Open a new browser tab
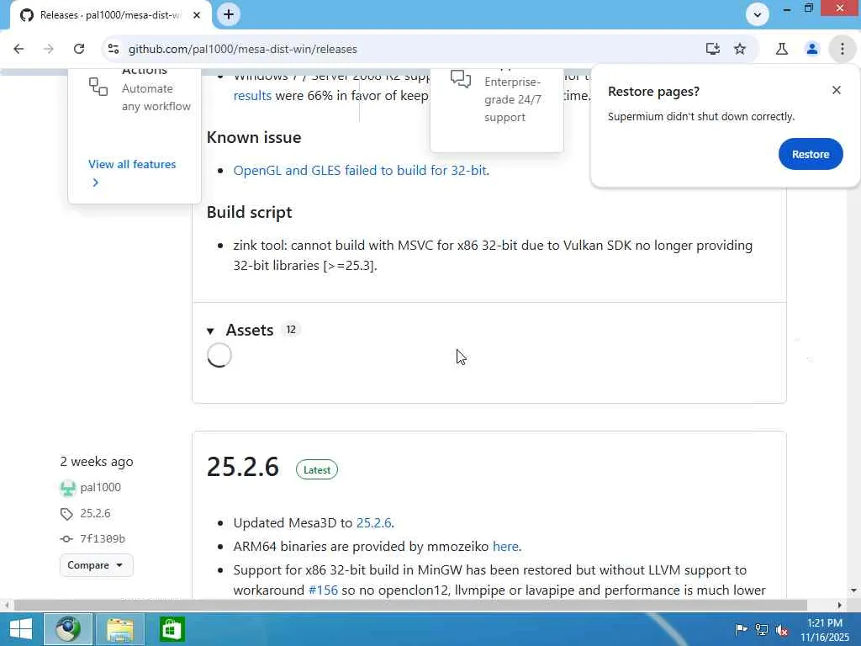861x646 pixels. 229,14
